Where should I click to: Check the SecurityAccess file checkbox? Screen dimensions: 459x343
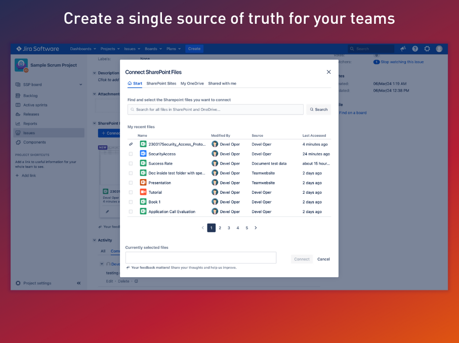(x=131, y=154)
